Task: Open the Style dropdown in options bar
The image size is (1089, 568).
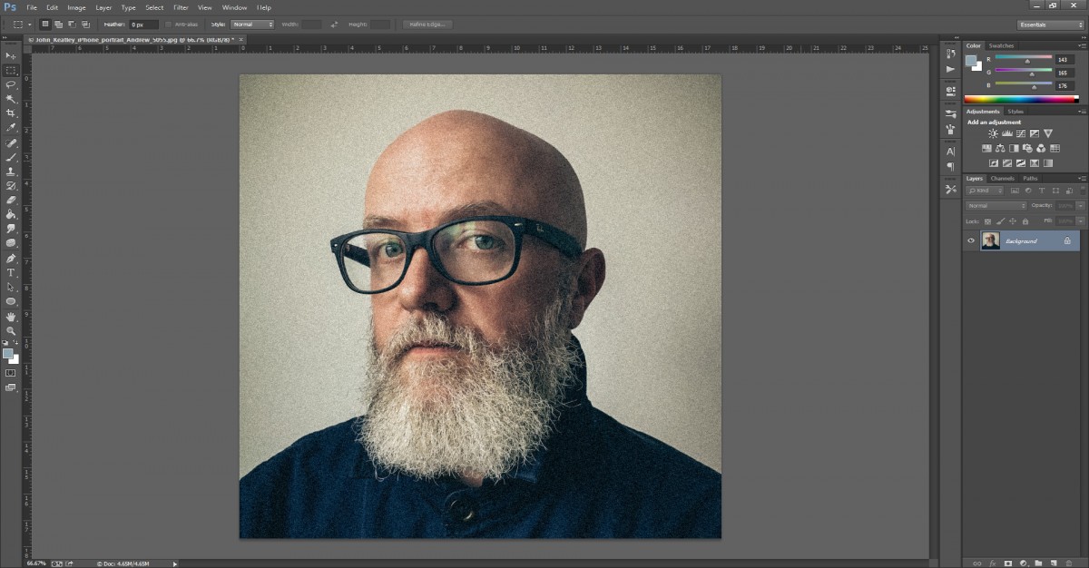Action: (251, 24)
